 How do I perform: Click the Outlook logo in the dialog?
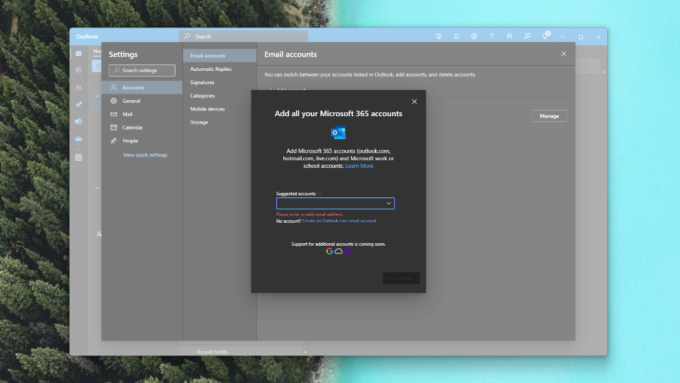click(x=338, y=133)
